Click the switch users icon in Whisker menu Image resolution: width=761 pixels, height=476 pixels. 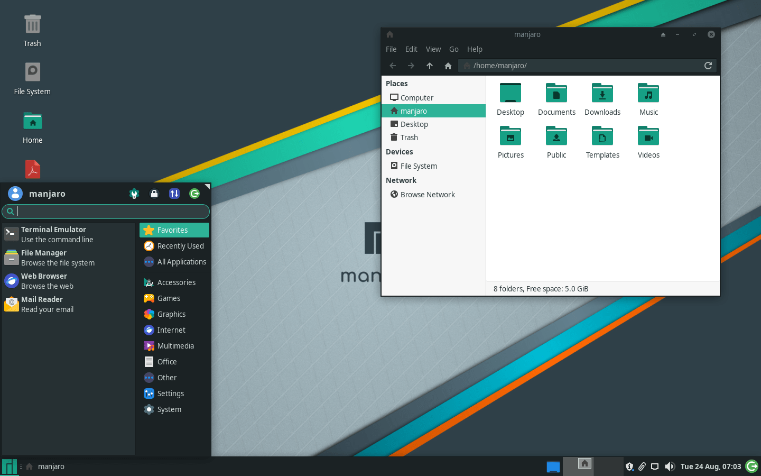[174, 194]
